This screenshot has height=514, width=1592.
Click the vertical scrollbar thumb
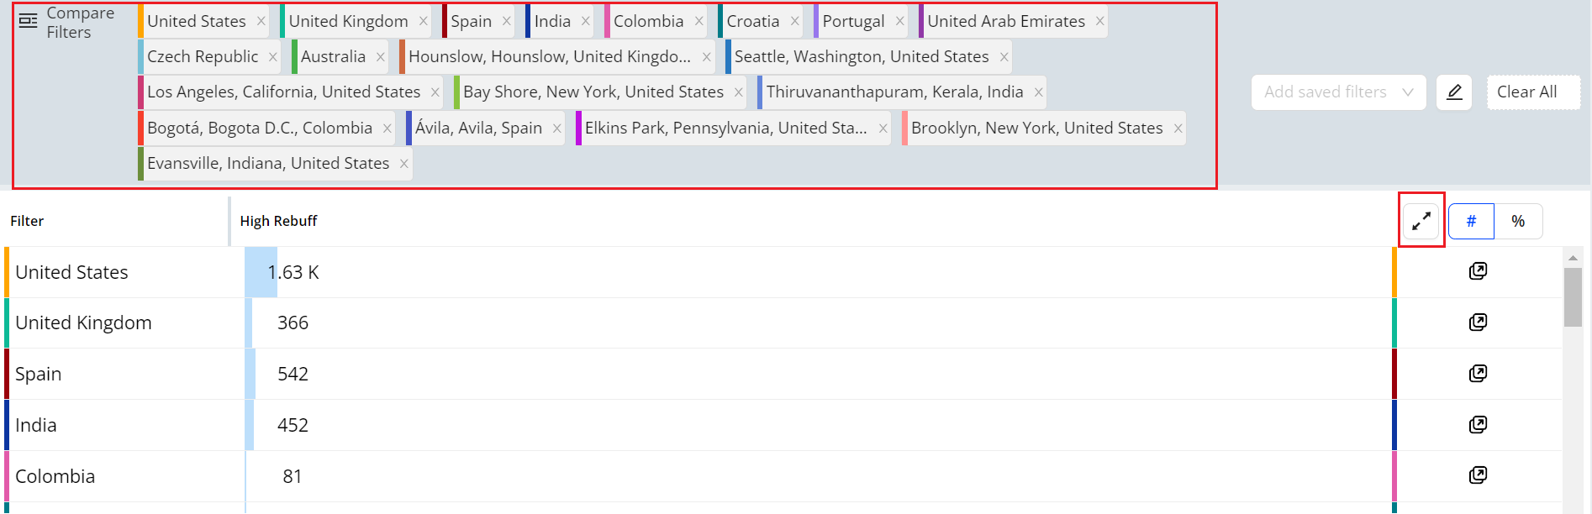click(x=1573, y=297)
